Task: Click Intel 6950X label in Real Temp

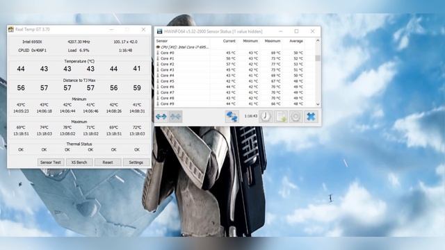Action: tap(32, 42)
